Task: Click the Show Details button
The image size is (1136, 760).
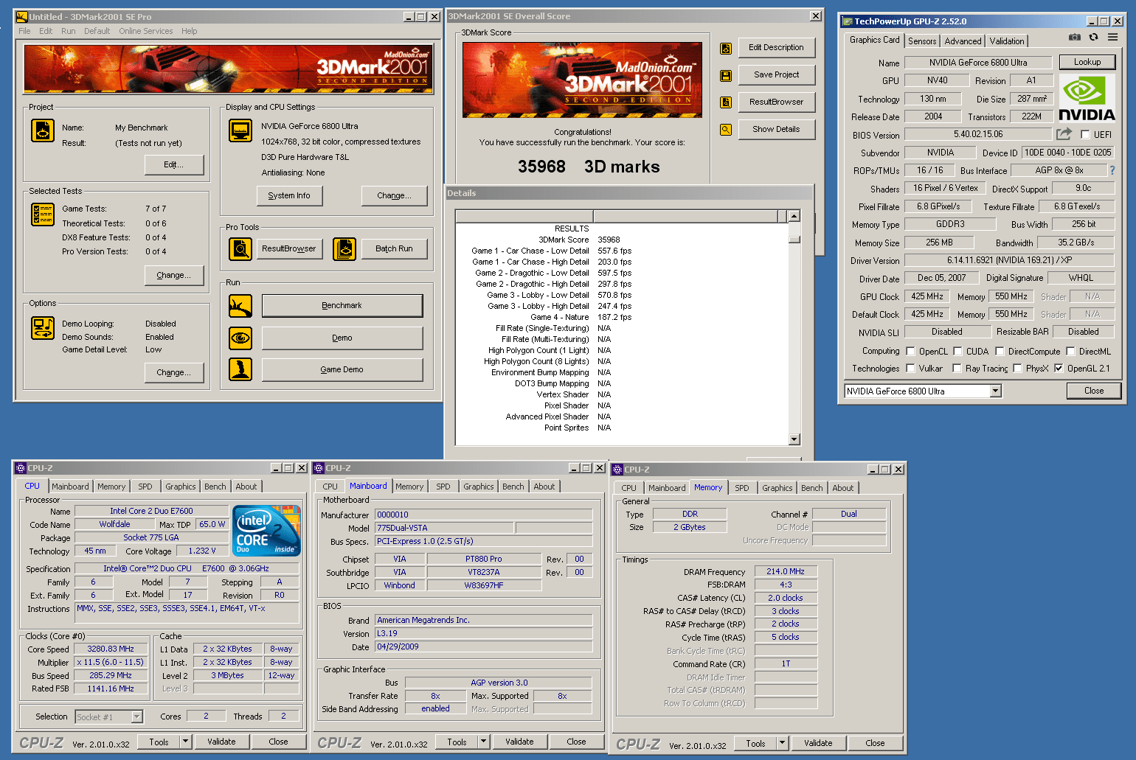Action: (x=776, y=129)
